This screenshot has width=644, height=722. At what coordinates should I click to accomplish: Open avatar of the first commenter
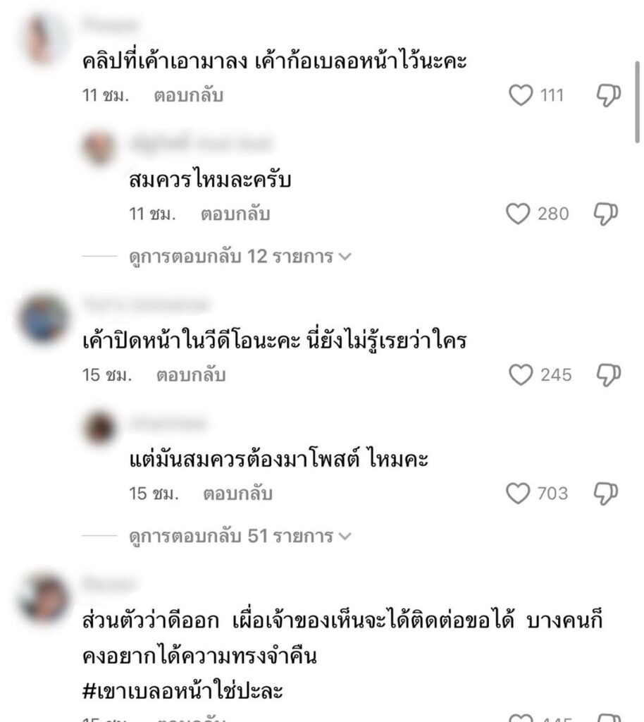point(43,39)
